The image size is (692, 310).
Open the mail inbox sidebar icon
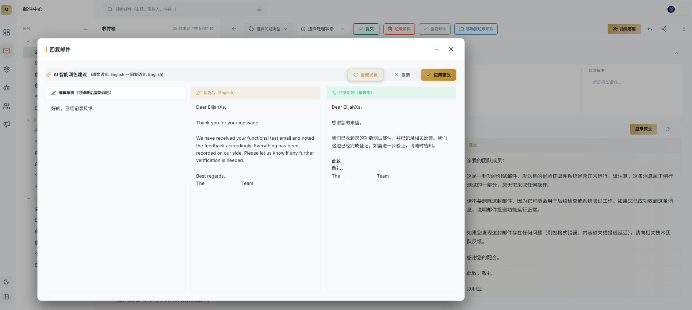7,51
